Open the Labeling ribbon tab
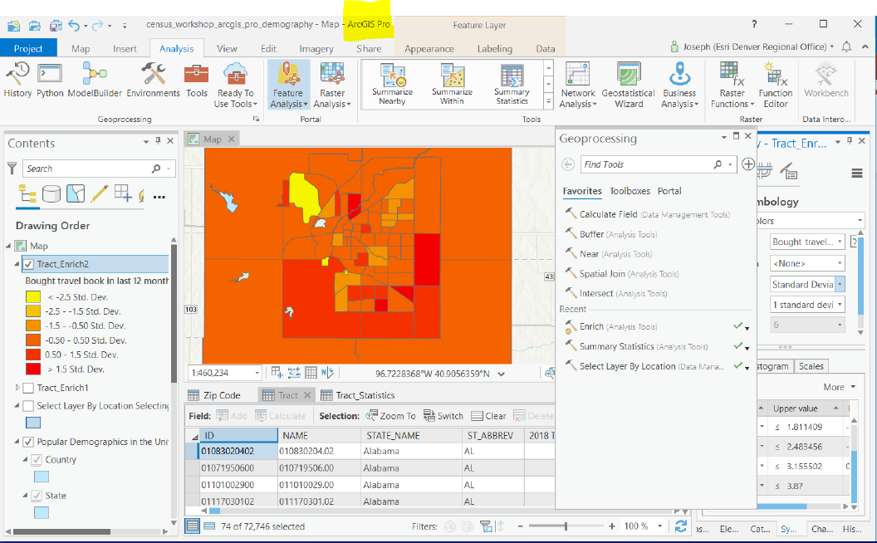 [x=494, y=49]
